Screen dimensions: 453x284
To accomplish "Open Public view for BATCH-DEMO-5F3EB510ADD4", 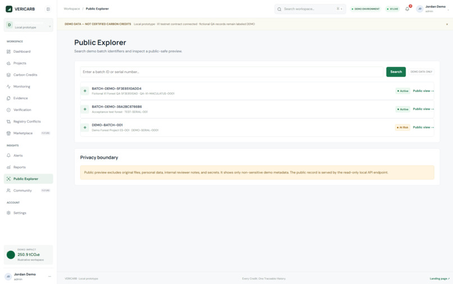I will [423, 91].
